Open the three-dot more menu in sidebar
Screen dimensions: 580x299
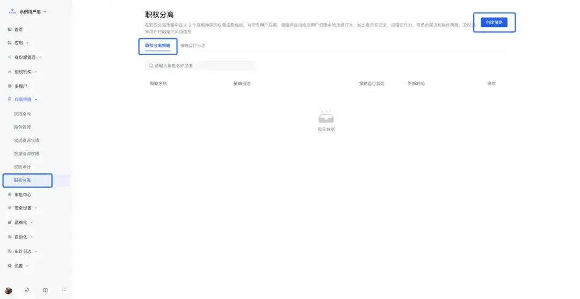[64, 290]
